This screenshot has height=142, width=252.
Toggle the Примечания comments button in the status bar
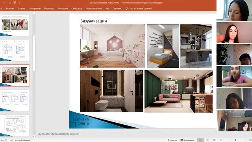point(187,140)
